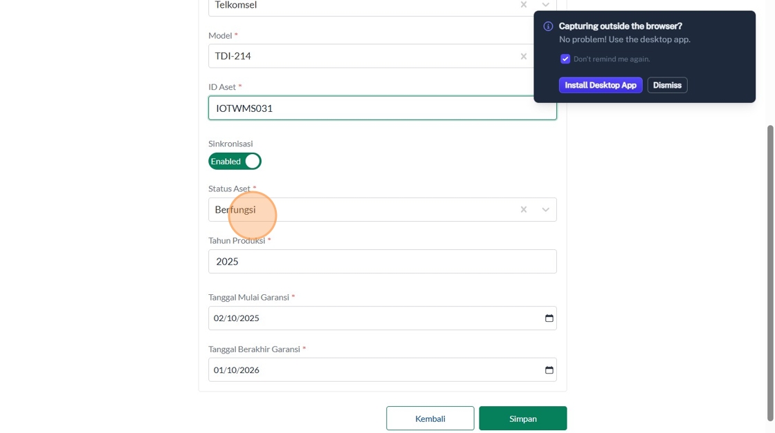Clear the TDI-214 model selection

pos(524,56)
